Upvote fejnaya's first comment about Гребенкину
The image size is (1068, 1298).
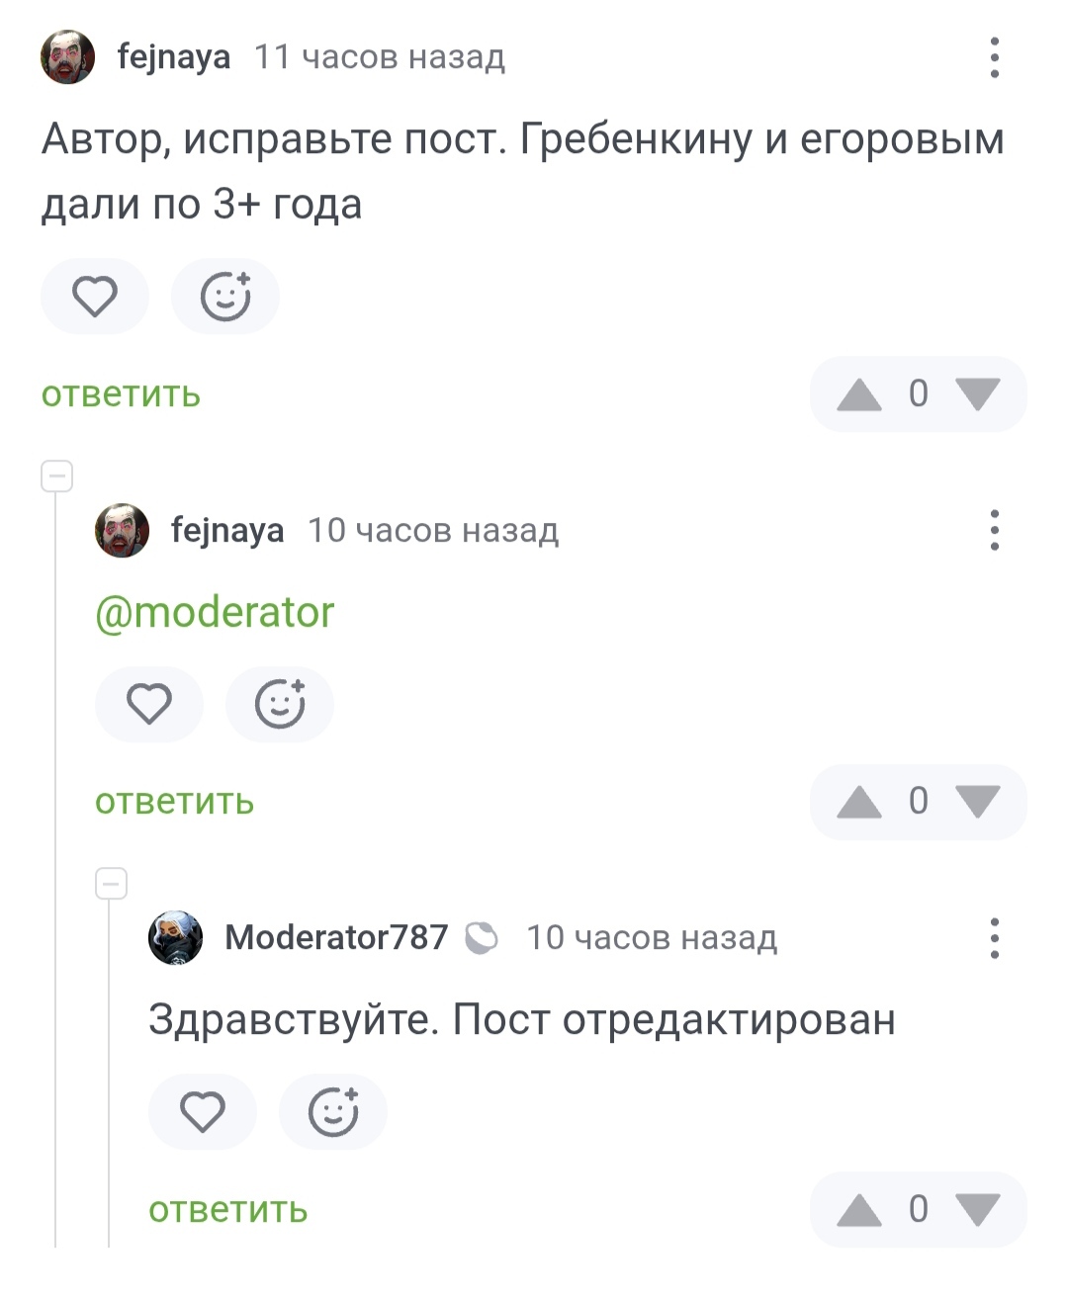pos(858,394)
